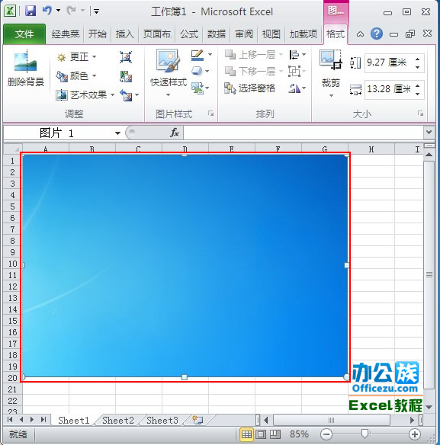Screen dimensions: 440x445
Task: Click the Picture Layout icon
Action: pyautogui.click(x=198, y=88)
